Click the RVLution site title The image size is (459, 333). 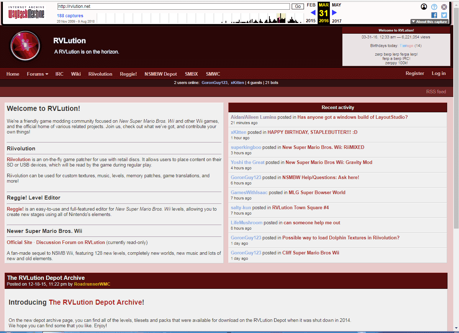tap(69, 41)
